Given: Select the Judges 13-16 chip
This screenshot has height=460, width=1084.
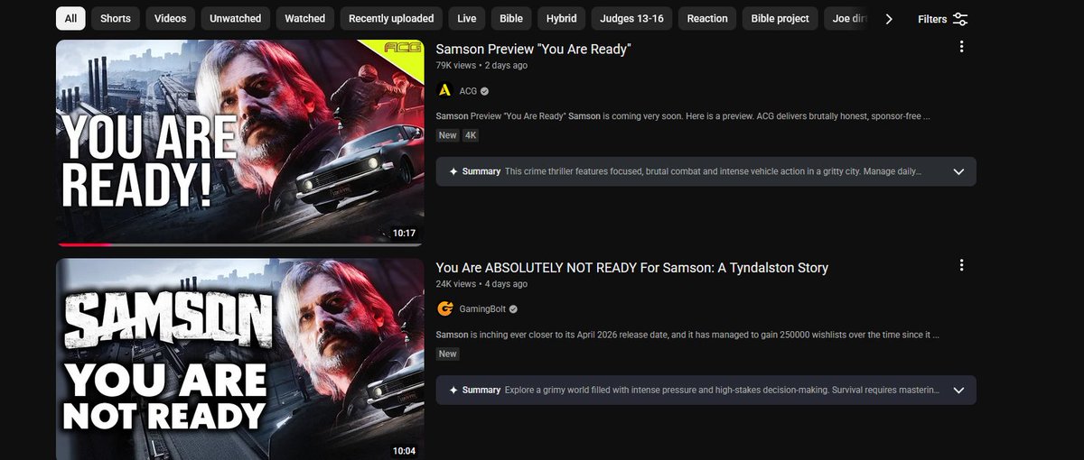Looking at the screenshot, I should click(x=632, y=18).
